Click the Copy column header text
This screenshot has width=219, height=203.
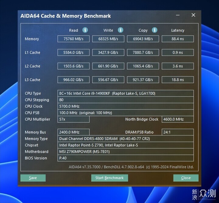click(143, 30)
